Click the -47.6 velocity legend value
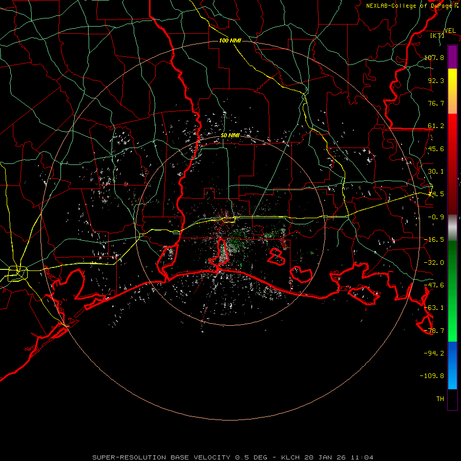461x461 pixels. pyautogui.click(x=434, y=285)
